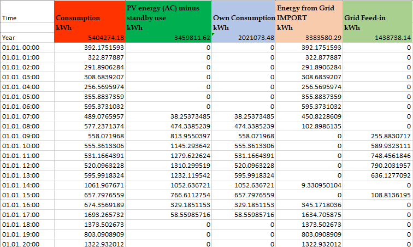The width and height of the screenshot is (413, 247).
Task: Select the Own Consumption kWh header cell
Action: click(244, 17)
